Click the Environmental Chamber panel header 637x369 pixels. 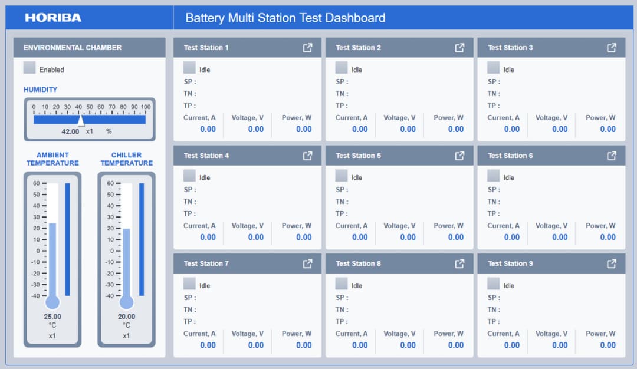[x=90, y=48]
